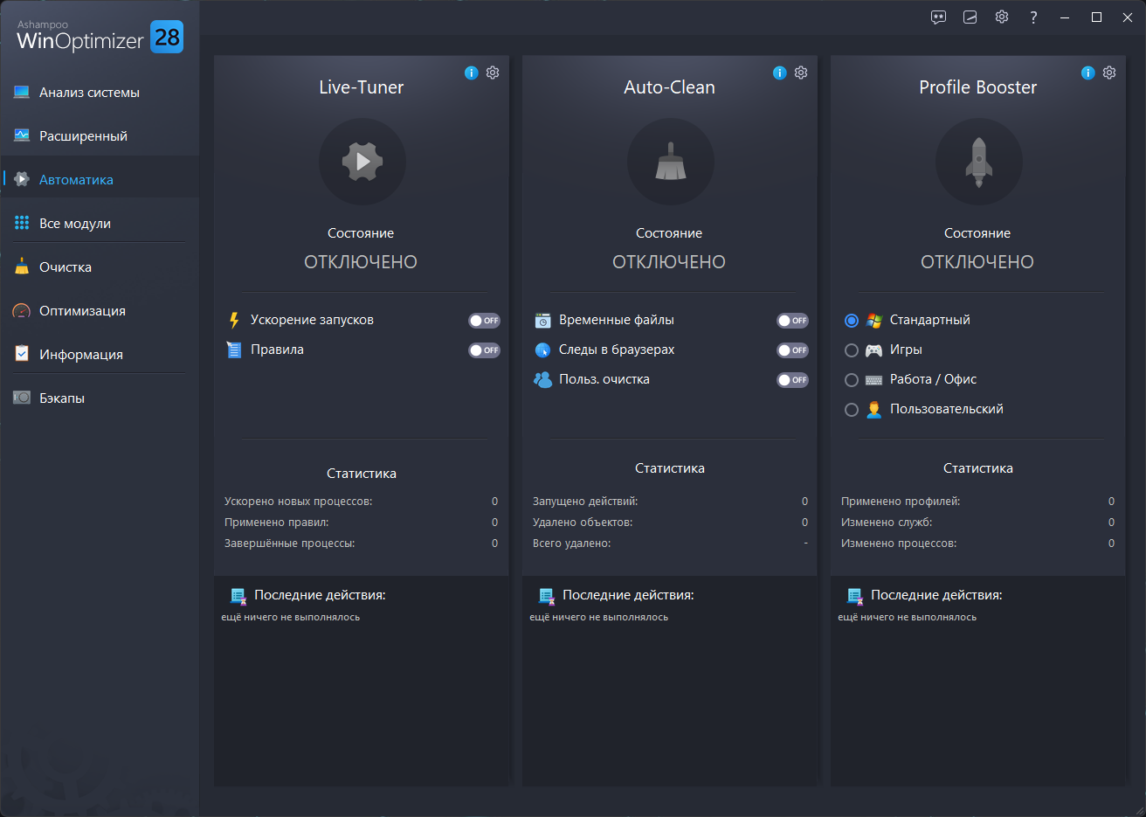The image size is (1146, 817).
Task: Click the large Auto-Clean broom icon
Action: point(670,162)
